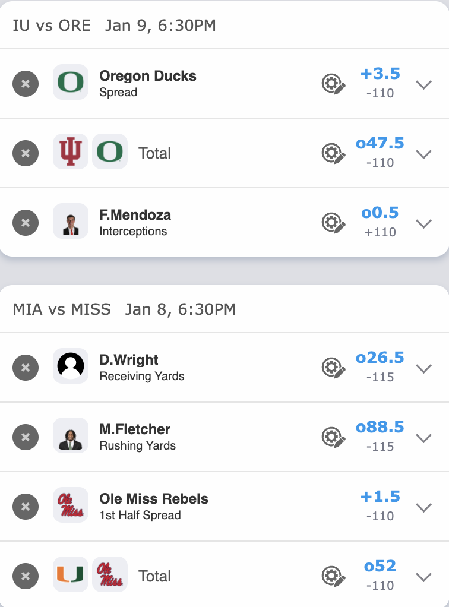Expand the Ole Miss 1st half spread chevron
Image resolution: width=449 pixels, height=607 pixels.
[x=423, y=507]
